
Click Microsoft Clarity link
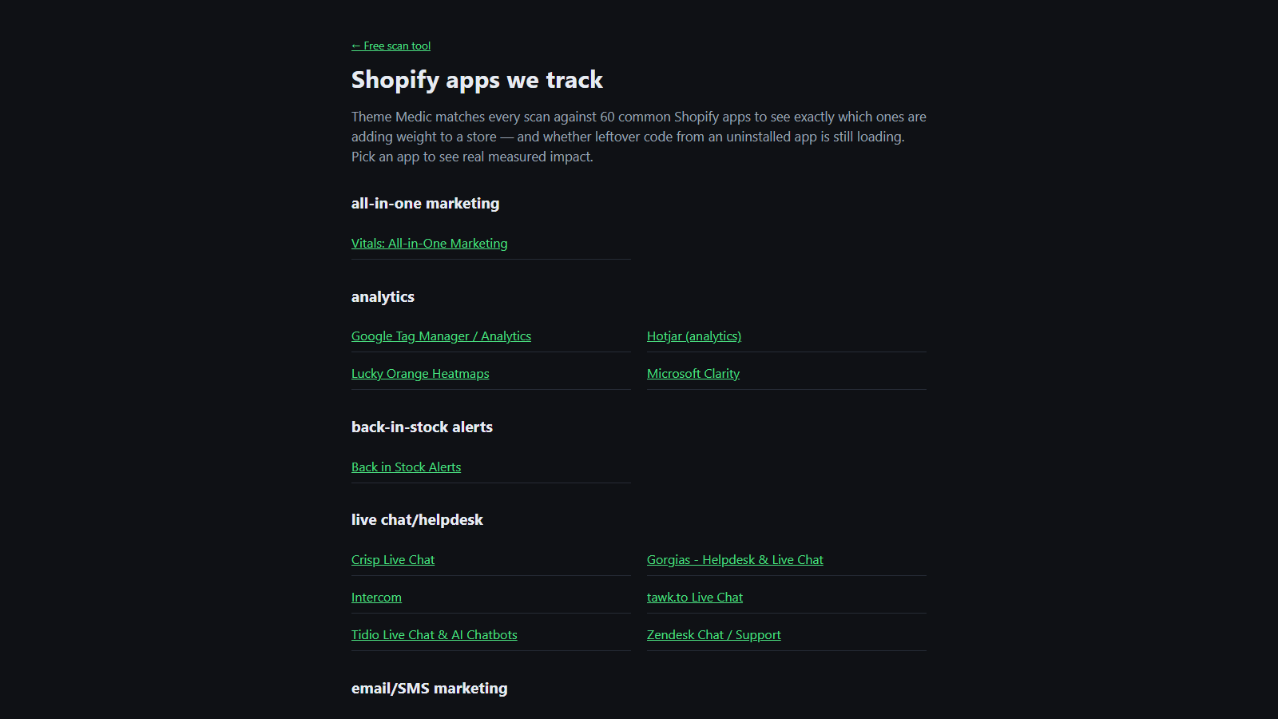coord(693,374)
